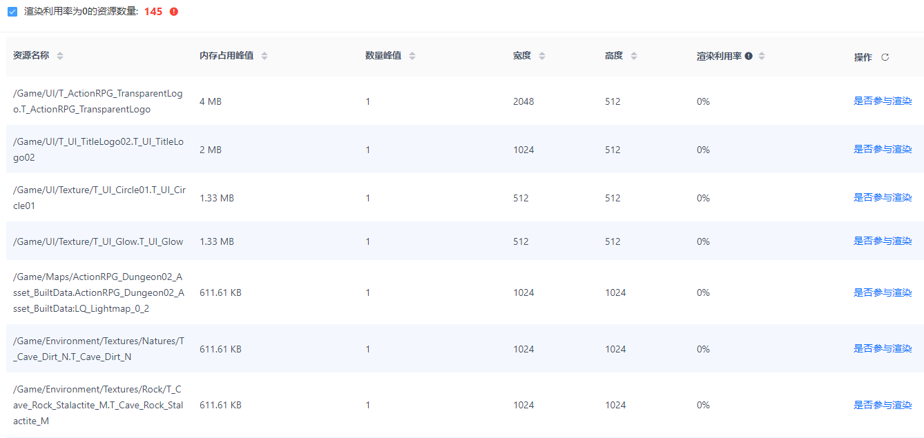Viewport: 924px width, 438px height.
Task: Select the T_ActionRPG_TransparentLogo resource name
Action: click(x=98, y=101)
